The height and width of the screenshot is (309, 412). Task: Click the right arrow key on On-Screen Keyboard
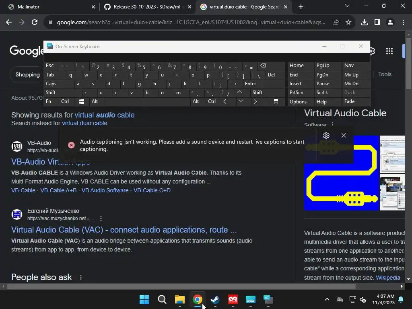tap(255, 102)
